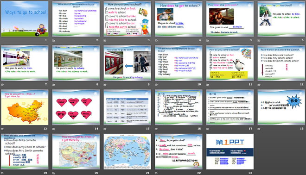This screenshot has width=306, height=175.
Task: Select the 'Ways to go to school' title slide
Action: tap(25, 19)
